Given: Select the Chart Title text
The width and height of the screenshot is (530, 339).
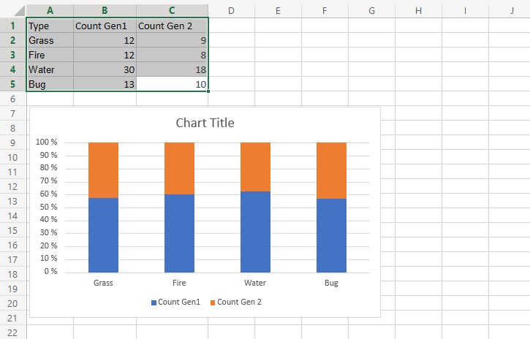Looking at the screenshot, I should tap(205, 123).
